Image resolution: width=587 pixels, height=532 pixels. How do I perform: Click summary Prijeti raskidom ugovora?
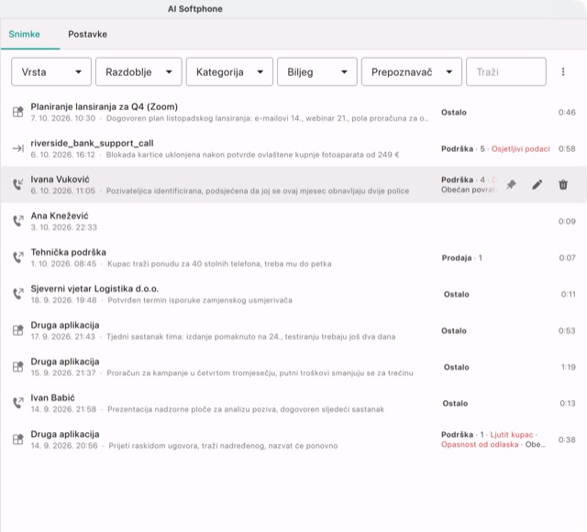coord(223,446)
